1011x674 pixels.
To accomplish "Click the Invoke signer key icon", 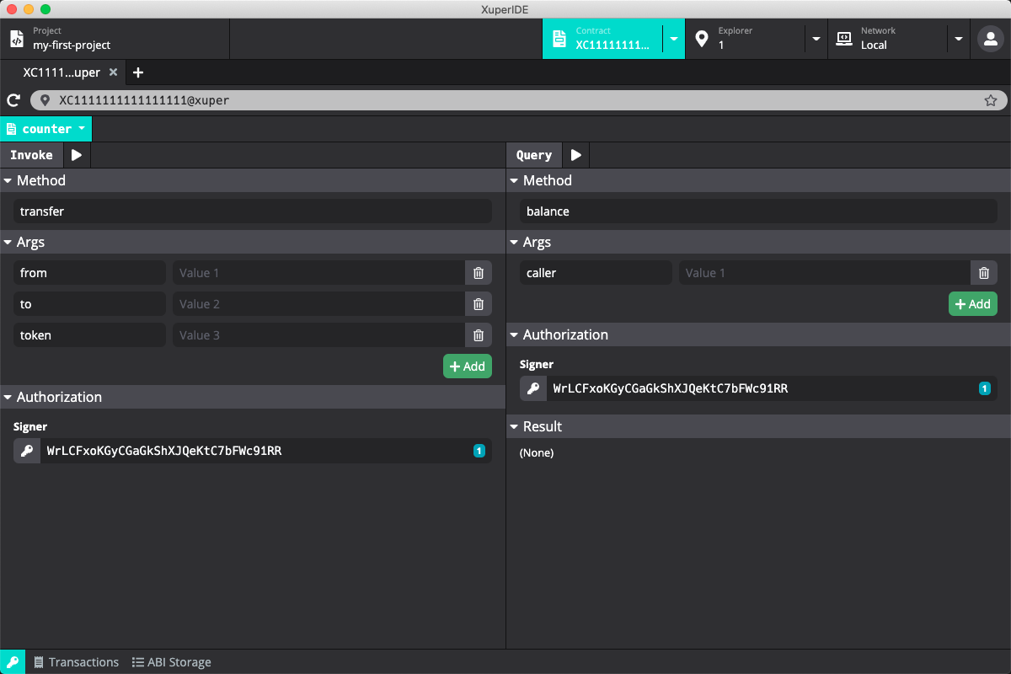I will coord(27,451).
